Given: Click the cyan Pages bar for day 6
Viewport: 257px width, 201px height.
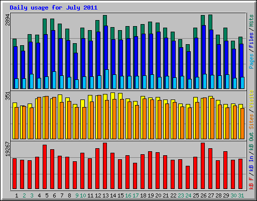Looking at the screenshot, I should pos(54,80).
